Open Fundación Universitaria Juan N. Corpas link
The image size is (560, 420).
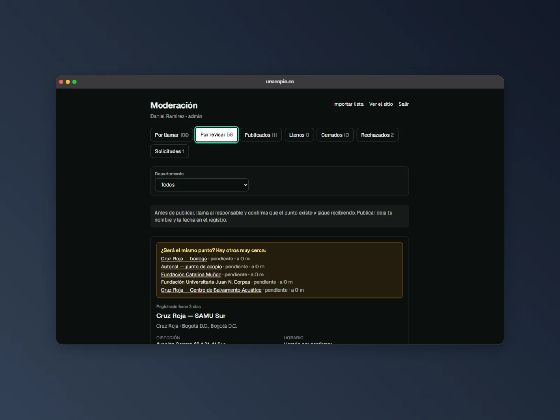(x=205, y=282)
